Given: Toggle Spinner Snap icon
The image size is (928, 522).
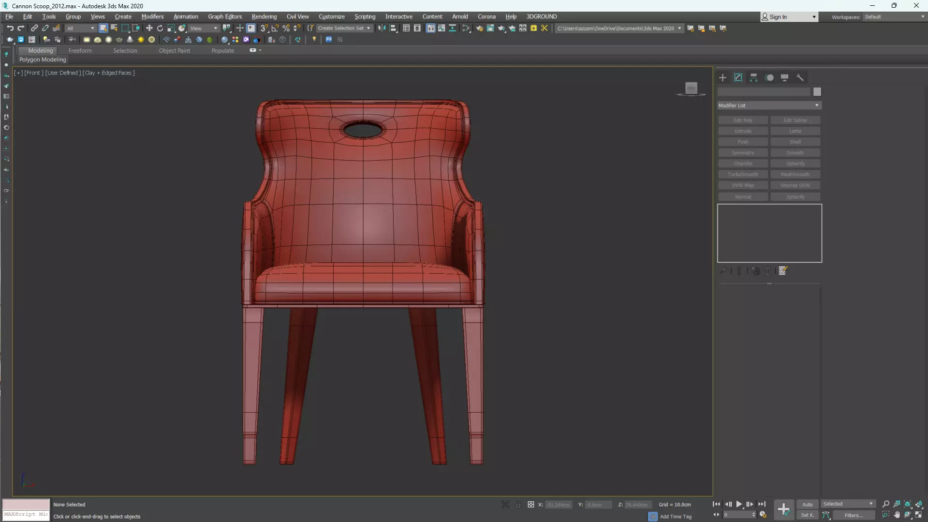Looking at the screenshot, I should 297,28.
